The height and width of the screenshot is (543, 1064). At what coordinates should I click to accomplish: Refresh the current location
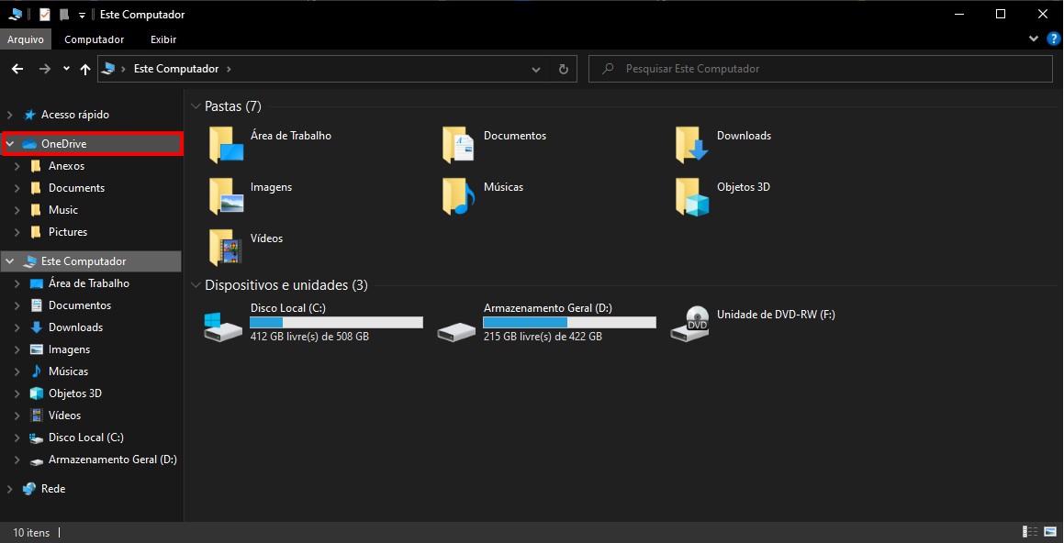[564, 69]
